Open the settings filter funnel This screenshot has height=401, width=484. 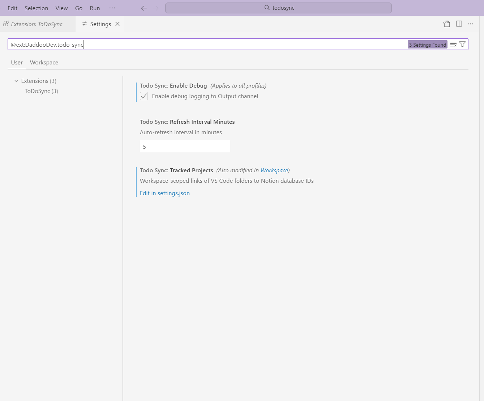tap(462, 44)
